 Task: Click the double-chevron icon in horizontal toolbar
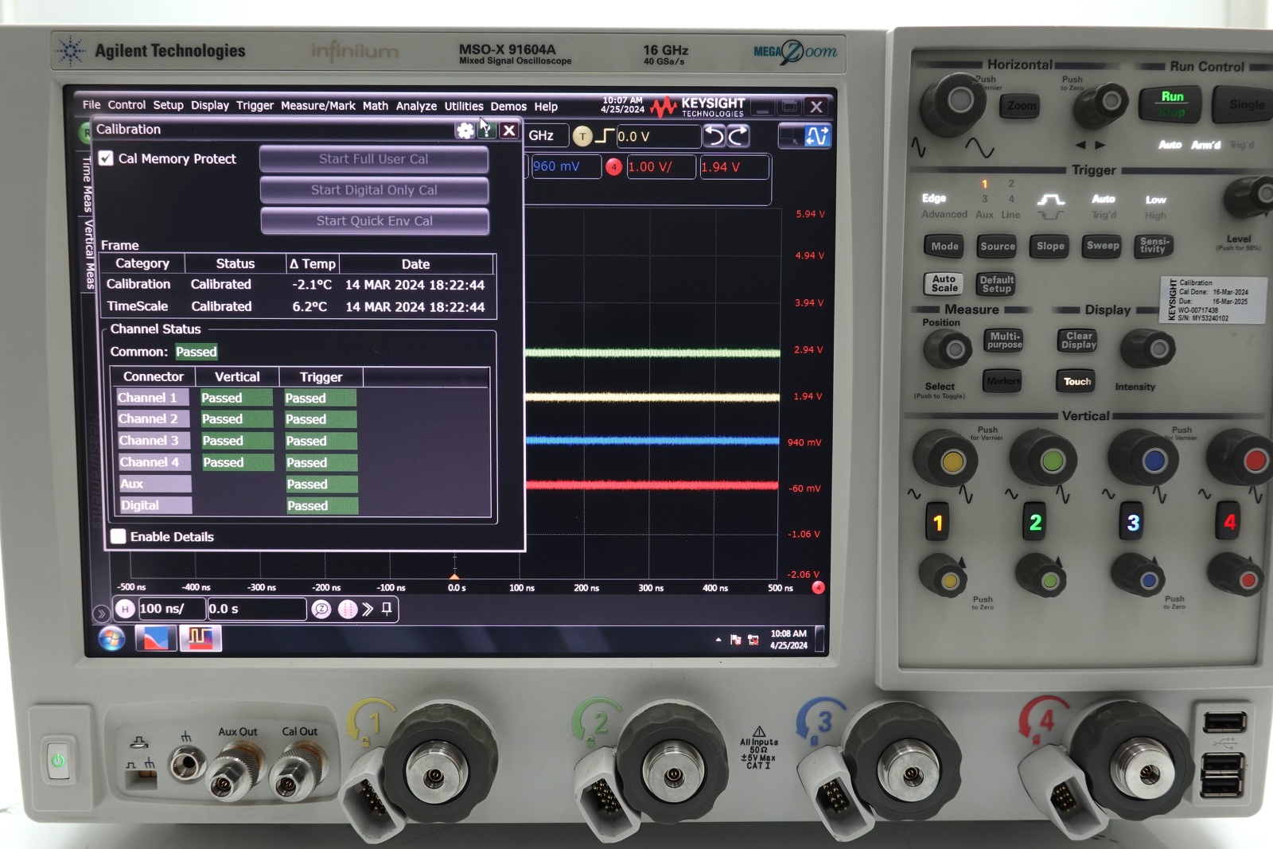click(x=368, y=609)
